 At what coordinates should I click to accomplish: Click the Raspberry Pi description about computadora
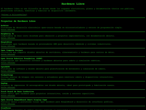(x=58, y=36)
